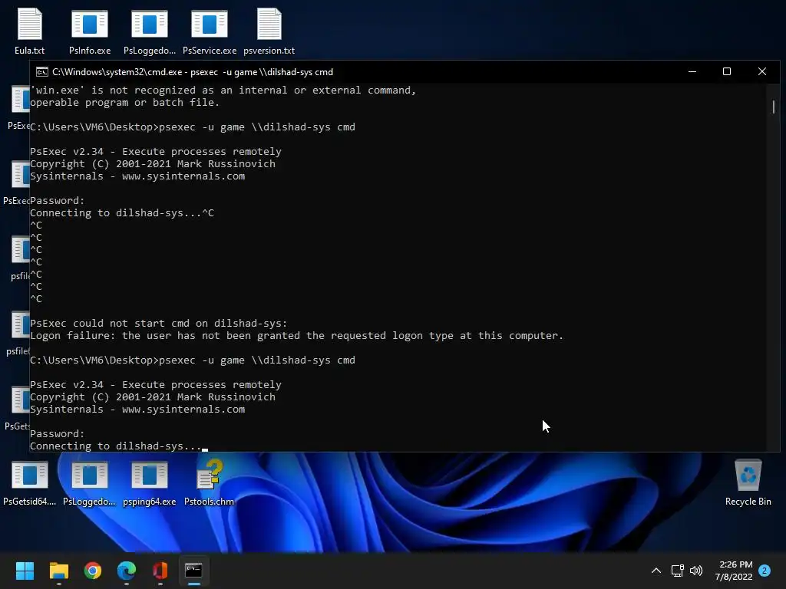This screenshot has width=786, height=589.
Task: Select the Recycle Bin icon
Action: [748, 482]
